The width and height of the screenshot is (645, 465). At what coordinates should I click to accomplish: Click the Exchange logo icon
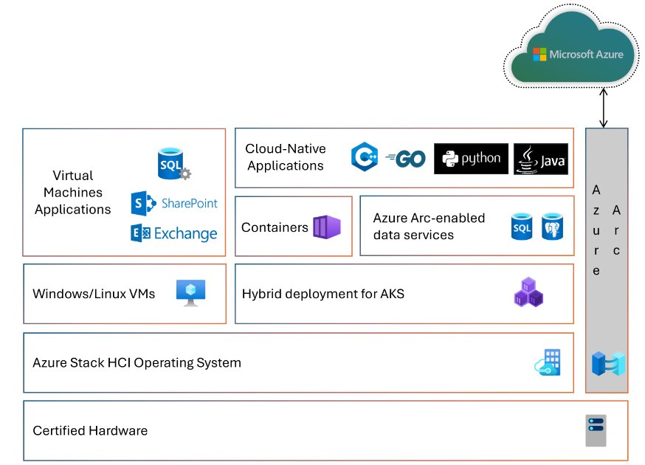(x=141, y=233)
